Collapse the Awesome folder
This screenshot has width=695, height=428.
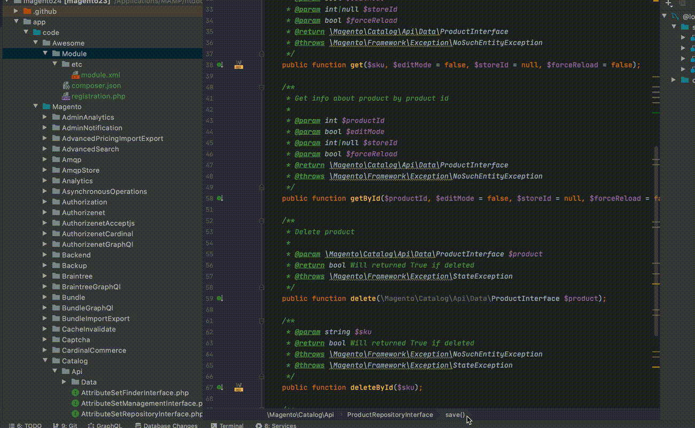tap(36, 43)
